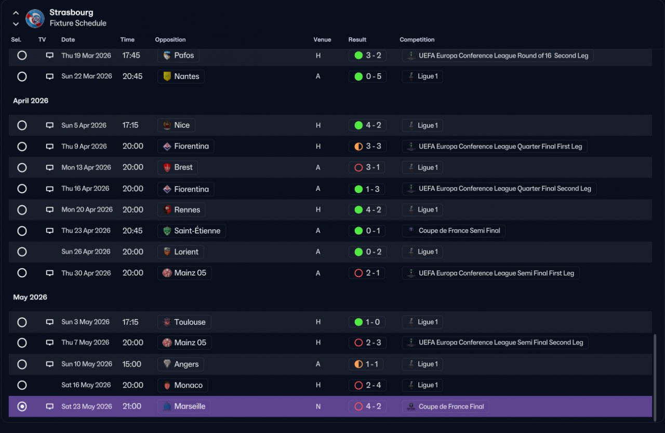Click the Monaco club badge icon
This screenshot has height=433, width=665.
coord(167,385)
